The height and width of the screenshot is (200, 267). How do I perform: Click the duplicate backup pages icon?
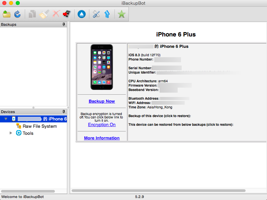click(32, 14)
